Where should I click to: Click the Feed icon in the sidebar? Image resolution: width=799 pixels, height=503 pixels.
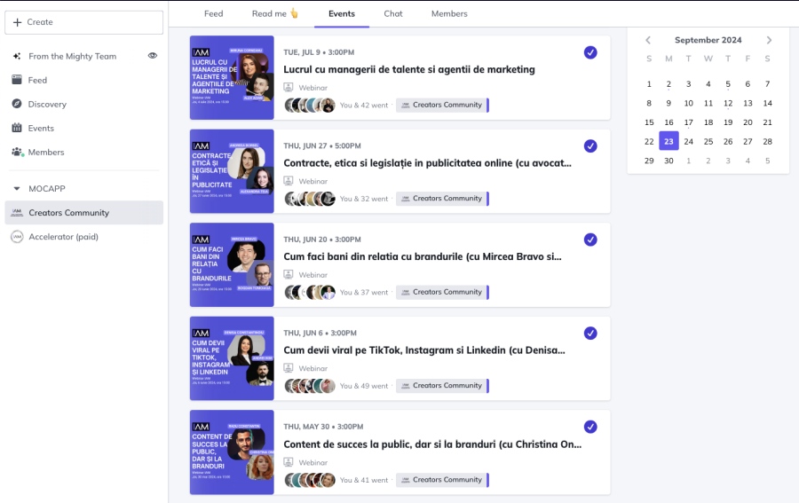pyautogui.click(x=17, y=80)
